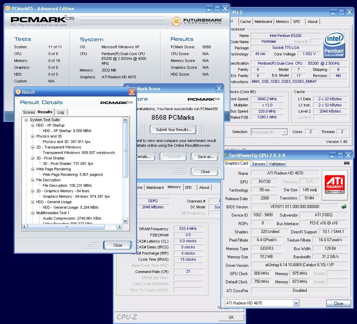The width and height of the screenshot is (357, 324).
Task: Click the Futuremark Corporation logo
Action: coord(197,21)
